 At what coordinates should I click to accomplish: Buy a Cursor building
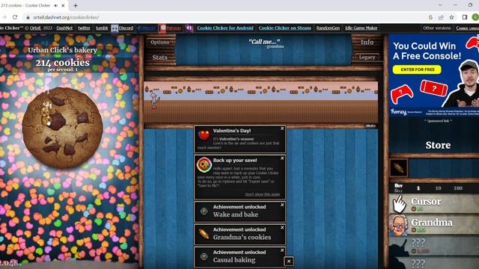pos(434,204)
